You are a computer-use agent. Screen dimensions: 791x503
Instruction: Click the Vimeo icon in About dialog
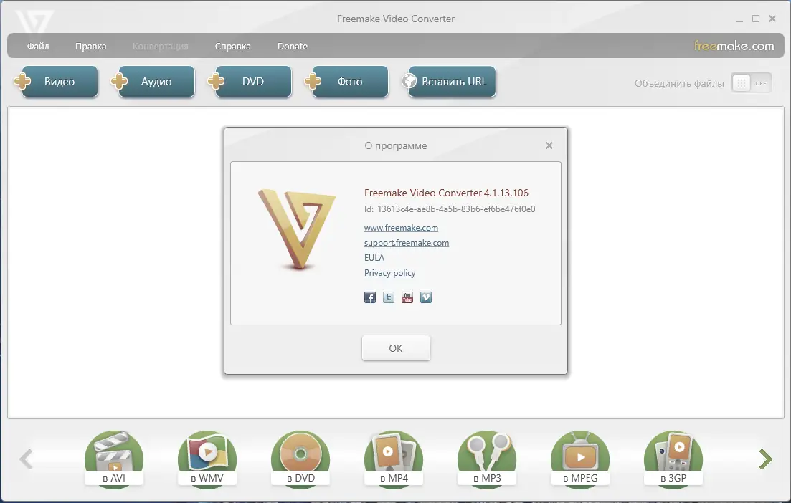pyautogui.click(x=425, y=297)
